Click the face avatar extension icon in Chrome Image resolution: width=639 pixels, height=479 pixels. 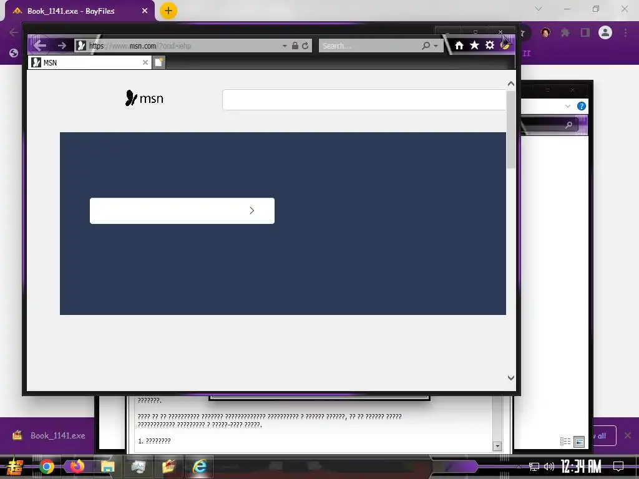(545, 32)
